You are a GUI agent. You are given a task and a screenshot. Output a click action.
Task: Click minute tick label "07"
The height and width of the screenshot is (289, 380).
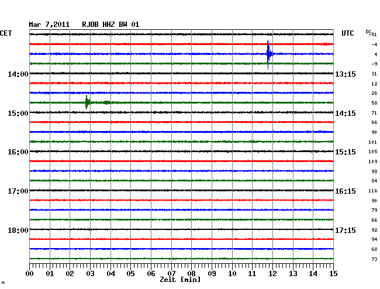[171, 274]
